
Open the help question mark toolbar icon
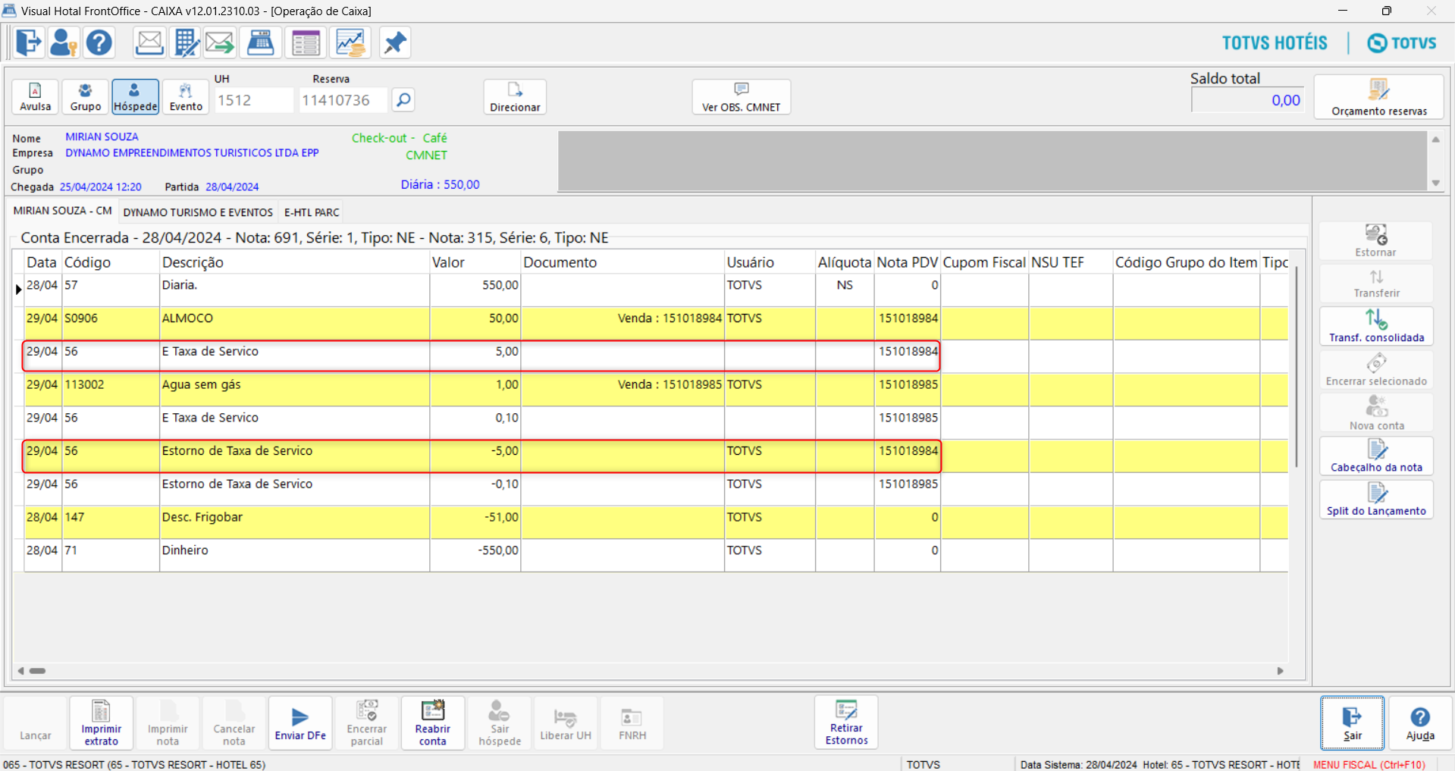tap(99, 42)
